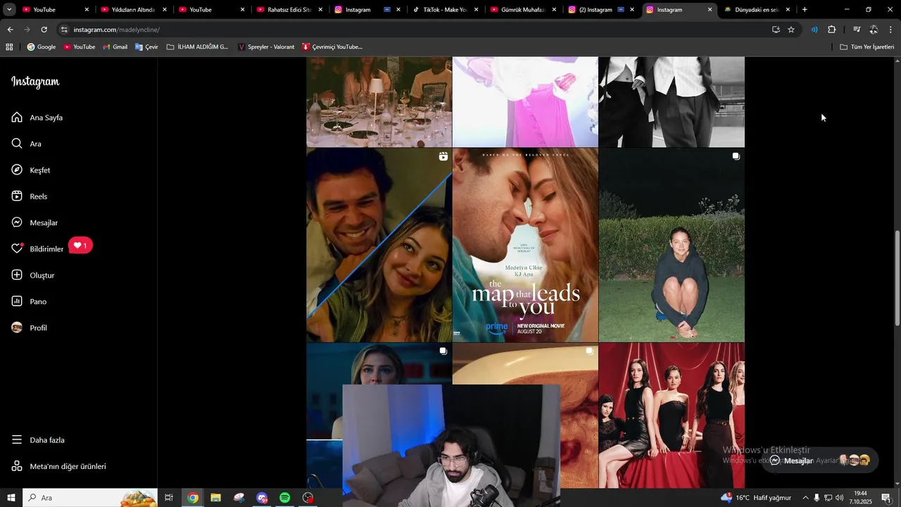This screenshot has width=901, height=507.
Task: Open Discord from the taskbar
Action: (x=262, y=498)
